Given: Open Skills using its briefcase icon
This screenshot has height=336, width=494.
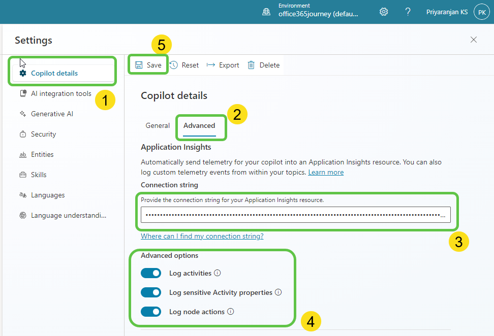Looking at the screenshot, I should coord(23,175).
